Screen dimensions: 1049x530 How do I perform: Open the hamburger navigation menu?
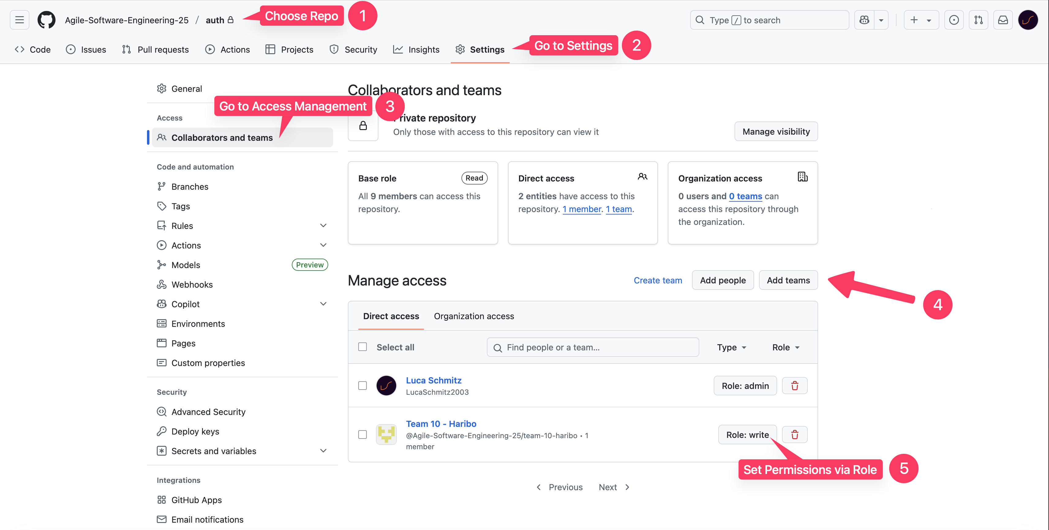[20, 20]
